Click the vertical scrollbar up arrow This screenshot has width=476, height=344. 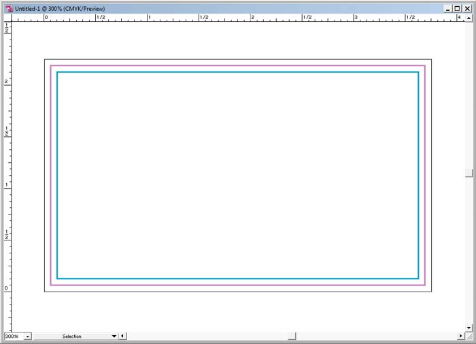[x=469, y=18]
